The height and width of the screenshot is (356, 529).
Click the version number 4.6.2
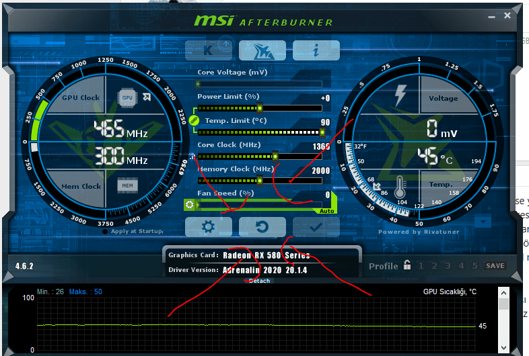pyautogui.click(x=24, y=266)
